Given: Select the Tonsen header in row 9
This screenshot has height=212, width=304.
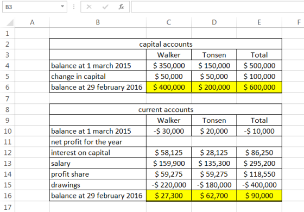Looking at the screenshot, I should pos(214,120).
